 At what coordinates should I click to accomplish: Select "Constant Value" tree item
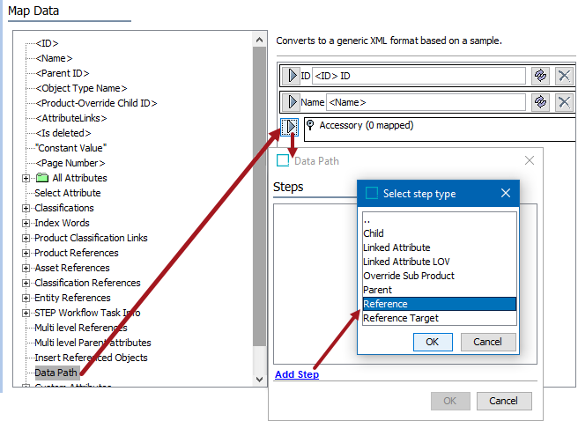(x=71, y=149)
